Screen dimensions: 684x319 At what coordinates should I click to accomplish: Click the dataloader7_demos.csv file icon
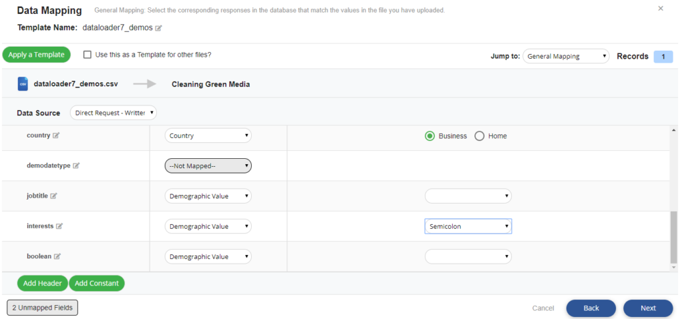click(x=23, y=84)
